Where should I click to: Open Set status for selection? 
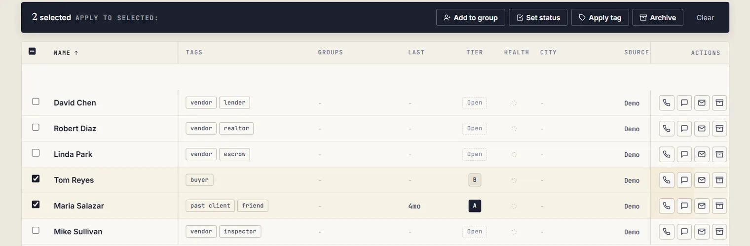click(538, 17)
